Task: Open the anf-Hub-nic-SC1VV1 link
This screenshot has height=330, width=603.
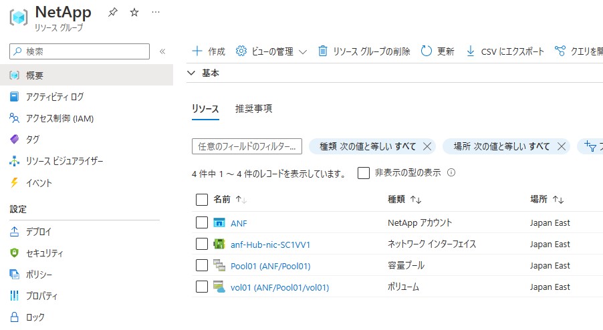Action: pos(270,244)
